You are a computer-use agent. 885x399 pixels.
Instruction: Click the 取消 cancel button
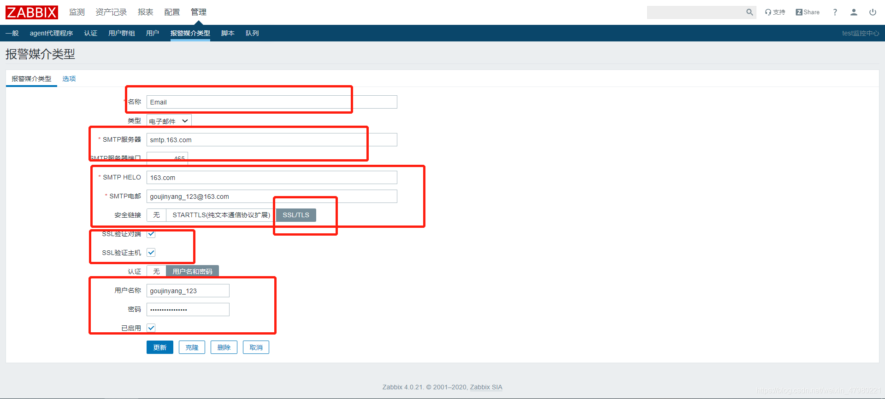[x=256, y=347]
